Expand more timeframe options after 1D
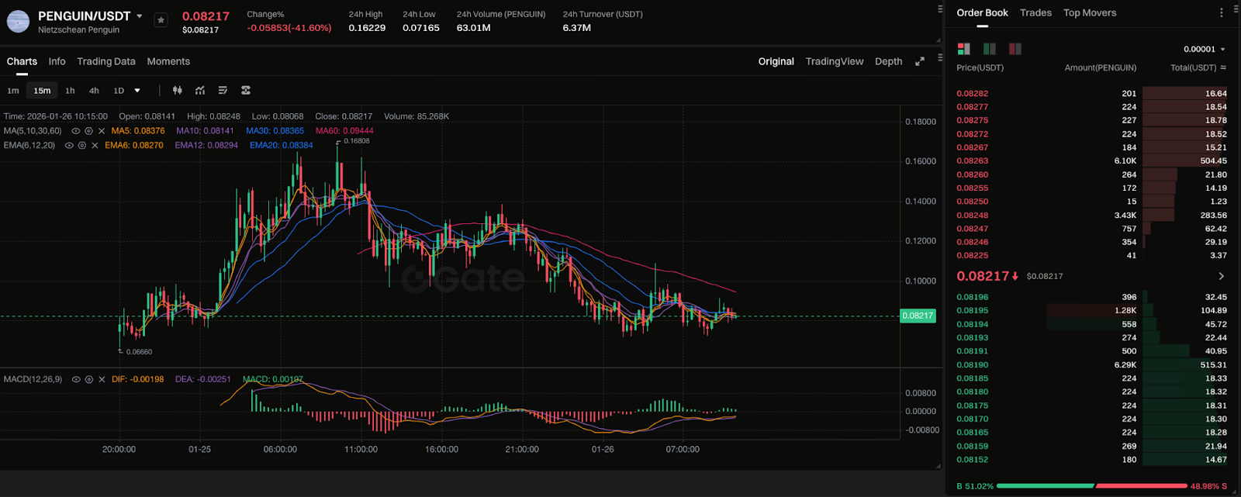 coord(137,91)
